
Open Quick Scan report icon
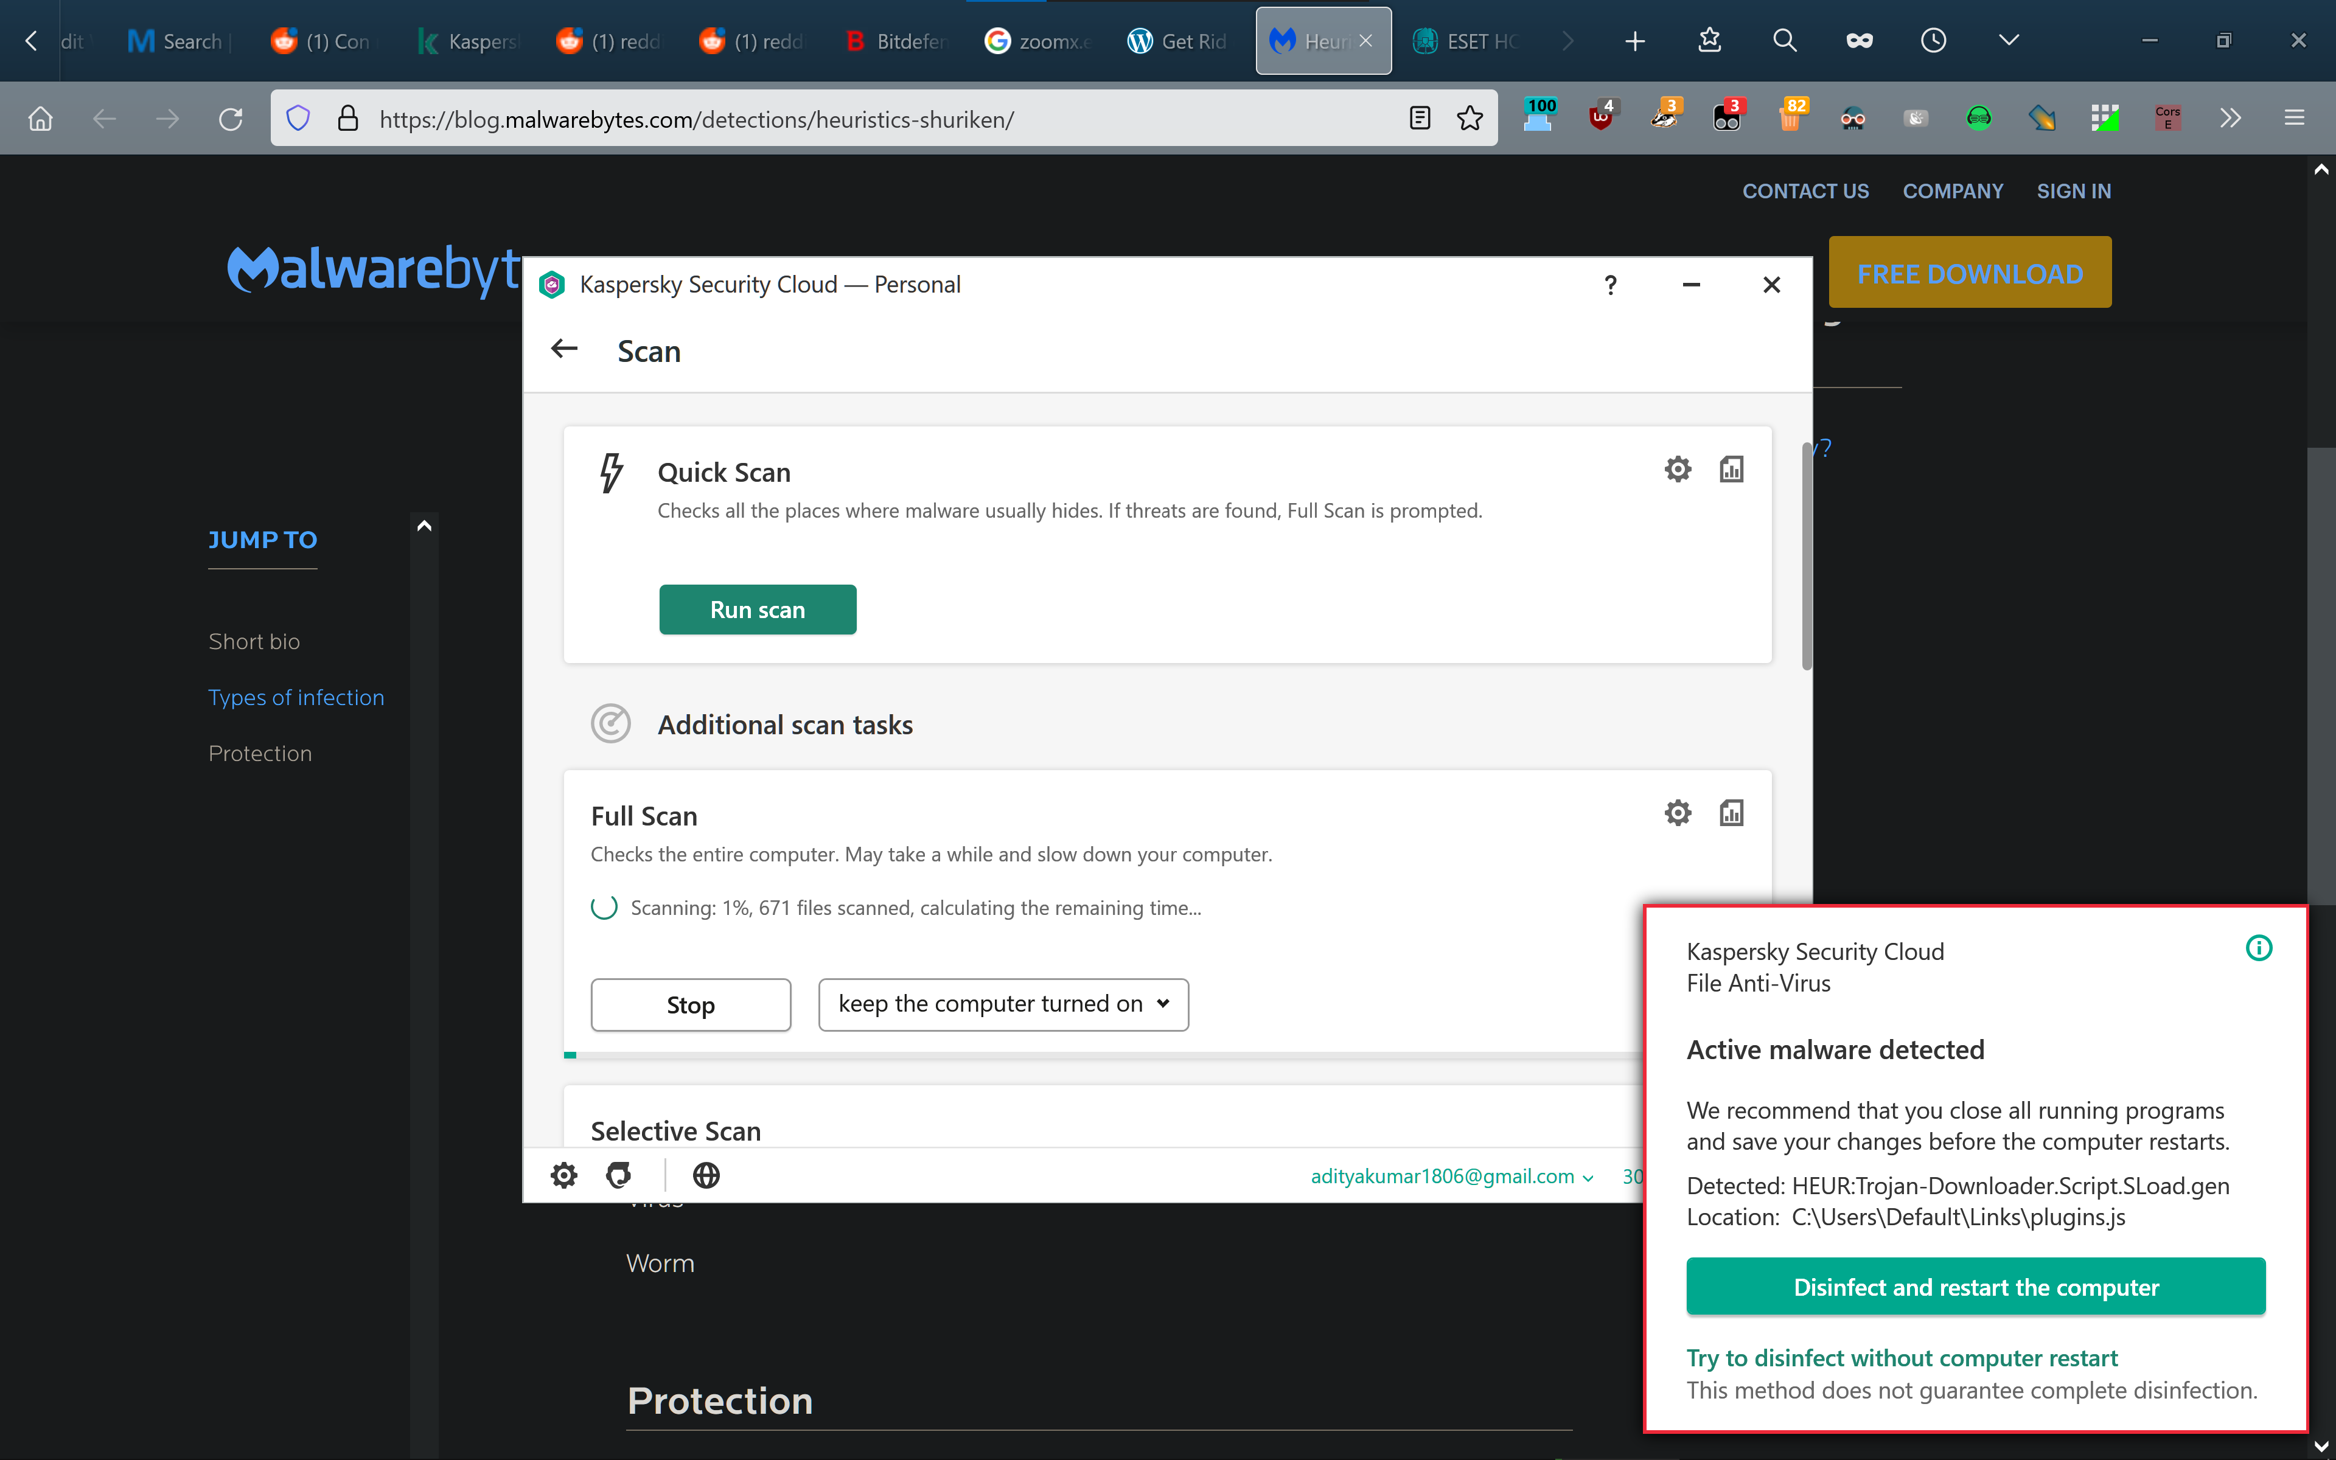point(1731,469)
